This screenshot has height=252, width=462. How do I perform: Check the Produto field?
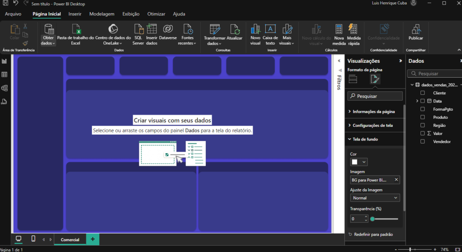422,117
